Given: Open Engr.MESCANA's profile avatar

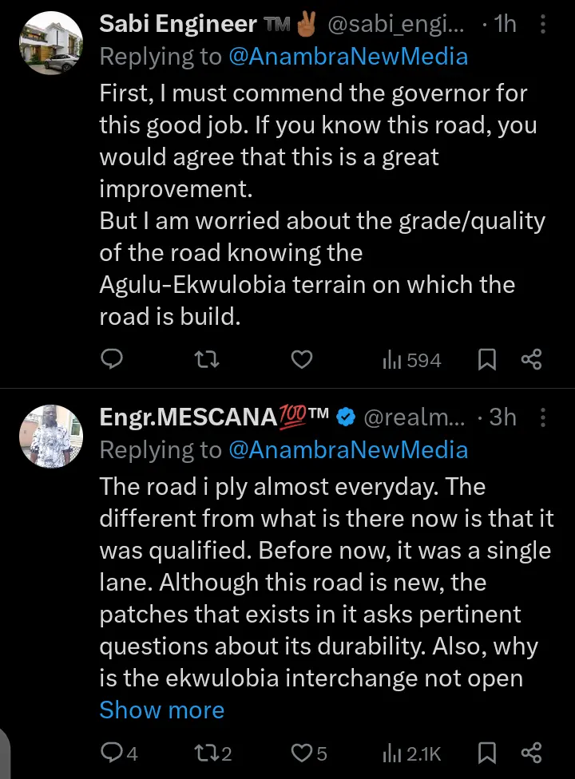Looking at the screenshot, I should click(x=51, y=436).
